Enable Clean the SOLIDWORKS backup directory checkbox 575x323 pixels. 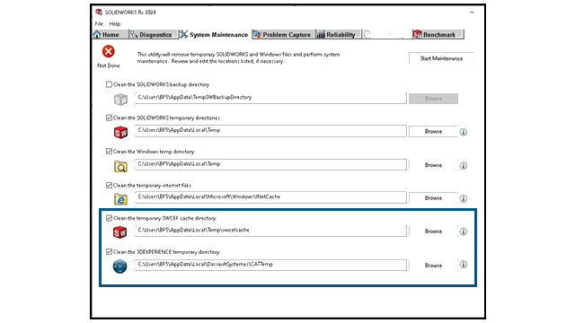pos(109,84)
